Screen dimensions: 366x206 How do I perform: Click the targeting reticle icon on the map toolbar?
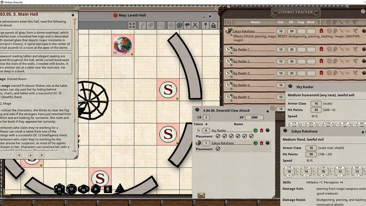[171, 25]
